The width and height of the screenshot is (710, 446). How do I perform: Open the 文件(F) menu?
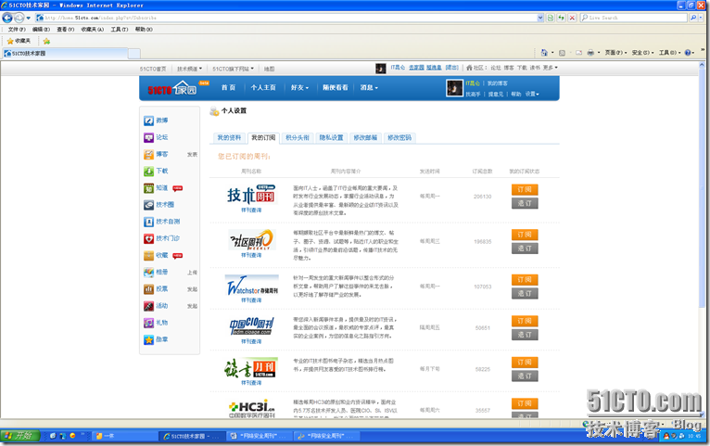coord(17,30)
